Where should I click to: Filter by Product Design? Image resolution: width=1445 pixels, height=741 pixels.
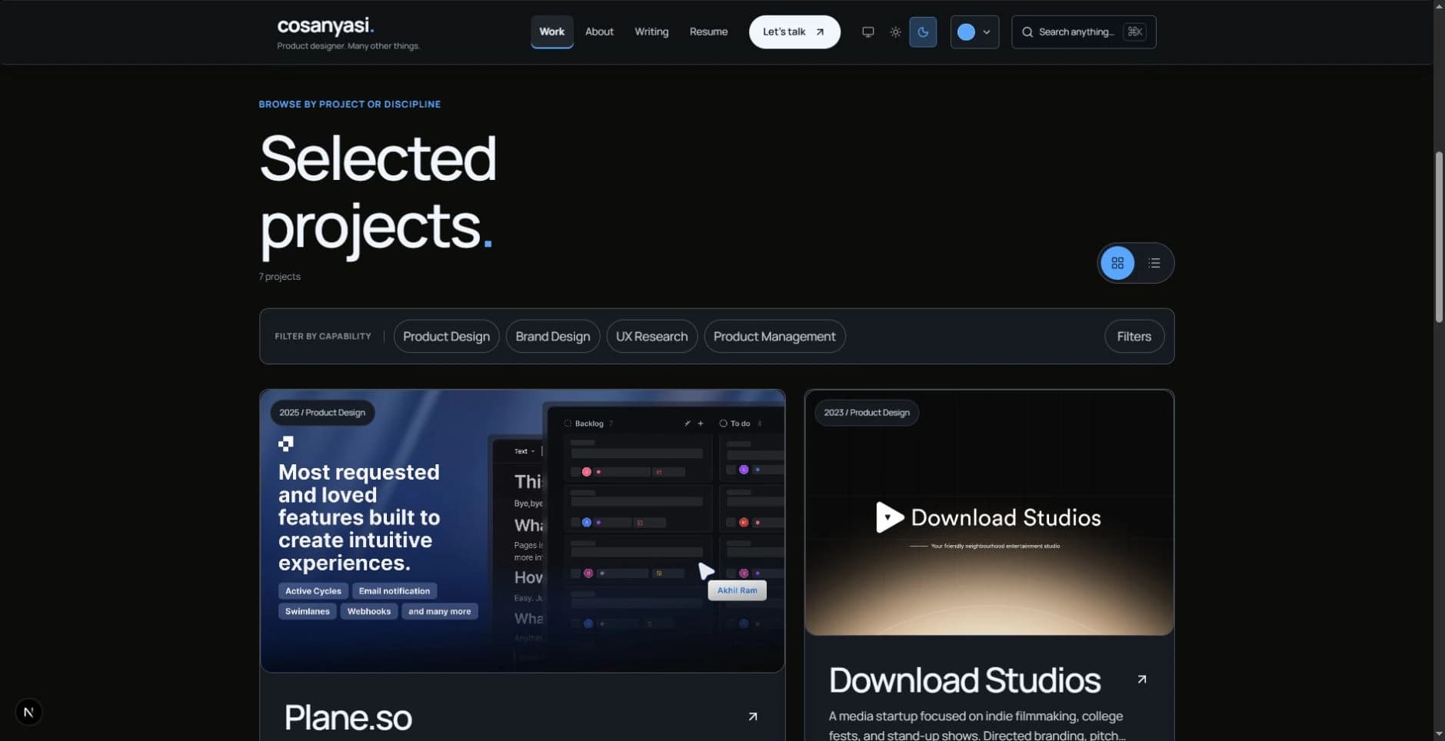(x=446, y=337)
